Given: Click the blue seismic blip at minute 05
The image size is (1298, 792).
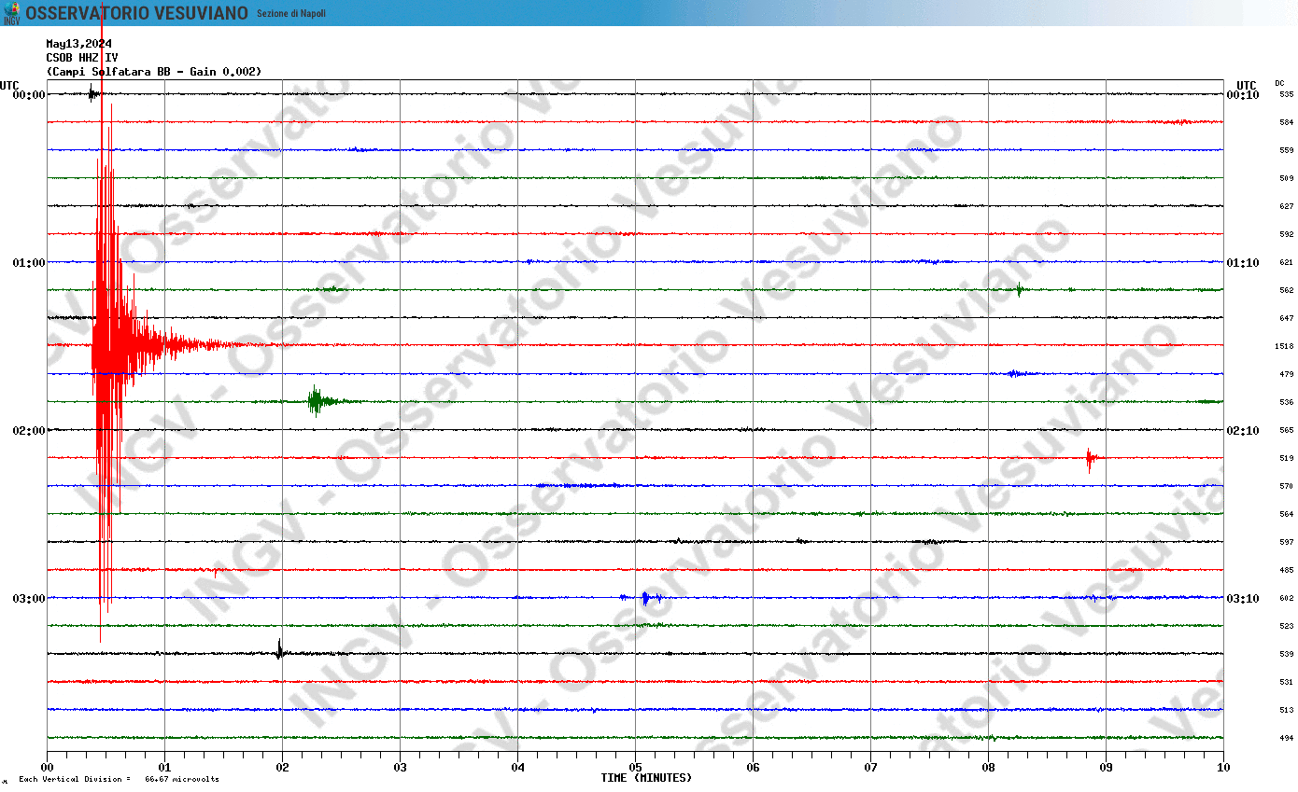Looking at the screenshot, I should tap(645, 598).
